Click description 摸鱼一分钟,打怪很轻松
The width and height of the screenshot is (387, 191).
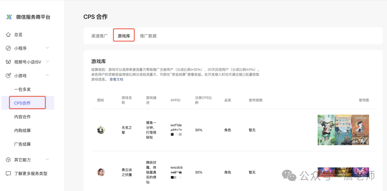pyautogui.click(x=151, y=130)
